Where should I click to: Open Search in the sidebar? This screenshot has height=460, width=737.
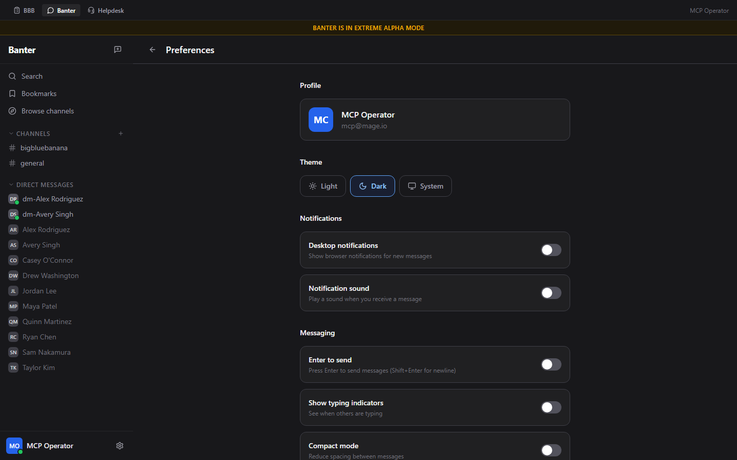[x=32, y=76]
